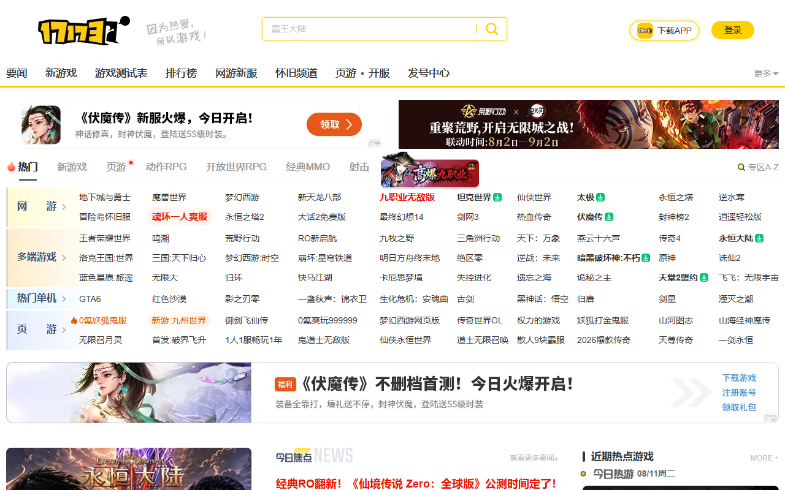Open 页游·开服 in the navigation bar
The width and height of the screenshot is (785, 490).
pyautogui.click(x=362, y=73)
